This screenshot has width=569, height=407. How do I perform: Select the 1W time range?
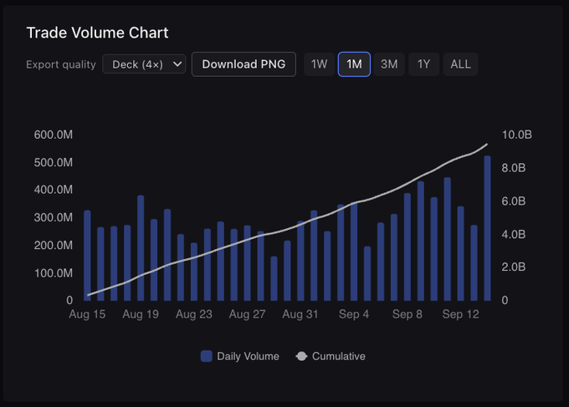[x=319, y=64]
